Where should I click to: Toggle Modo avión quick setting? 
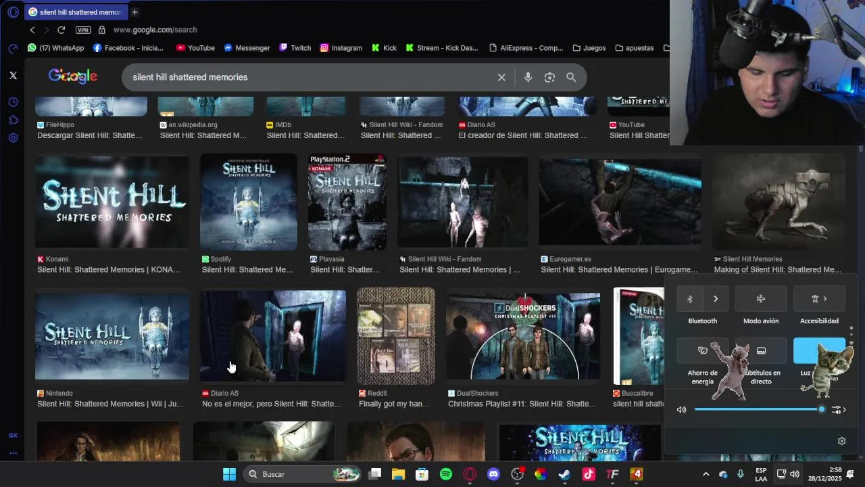(x=761, y=299)
